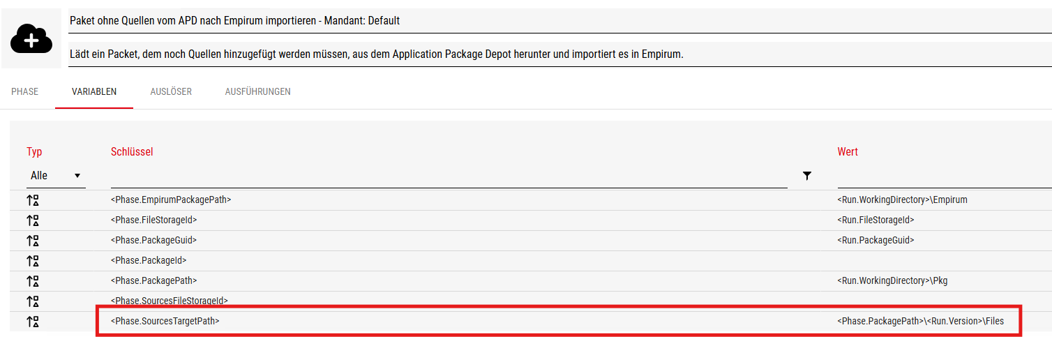The height and width of the screenshot is (346, 1052).
Task: Click the Schlüssel filter input field
Action: 448,177
